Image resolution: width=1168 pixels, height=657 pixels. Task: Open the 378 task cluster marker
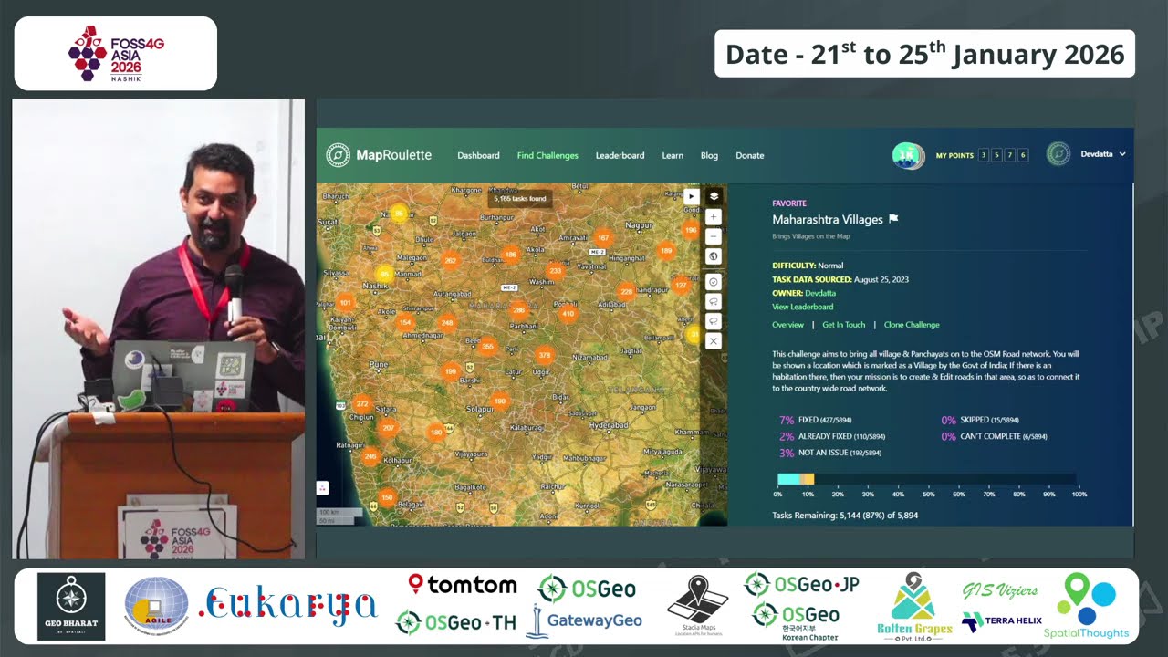545,355
